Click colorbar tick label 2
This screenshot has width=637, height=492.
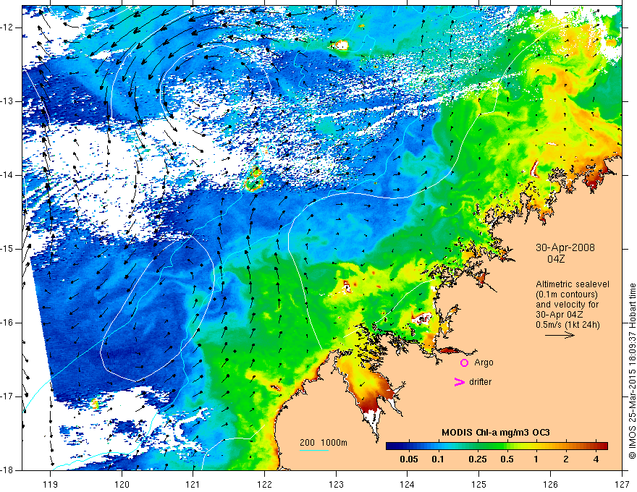tap(566, 459)
